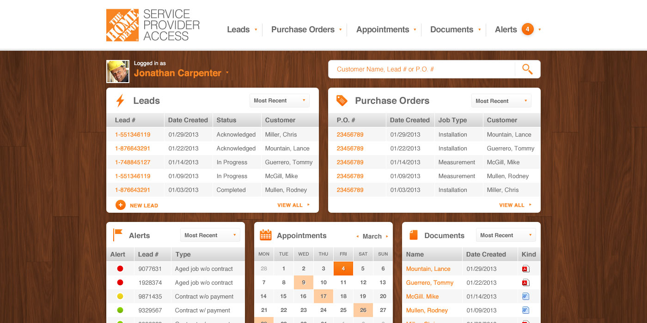Open PDF icon for Mountain, Lance document

(525, 269)
